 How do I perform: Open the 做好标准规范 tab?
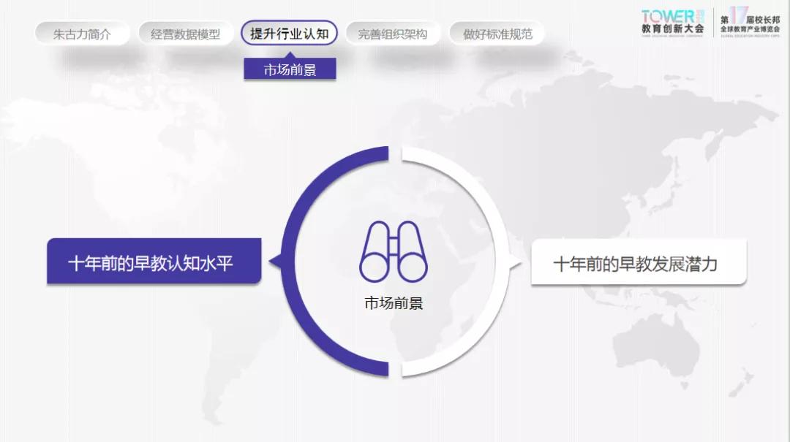click(497, 34)
